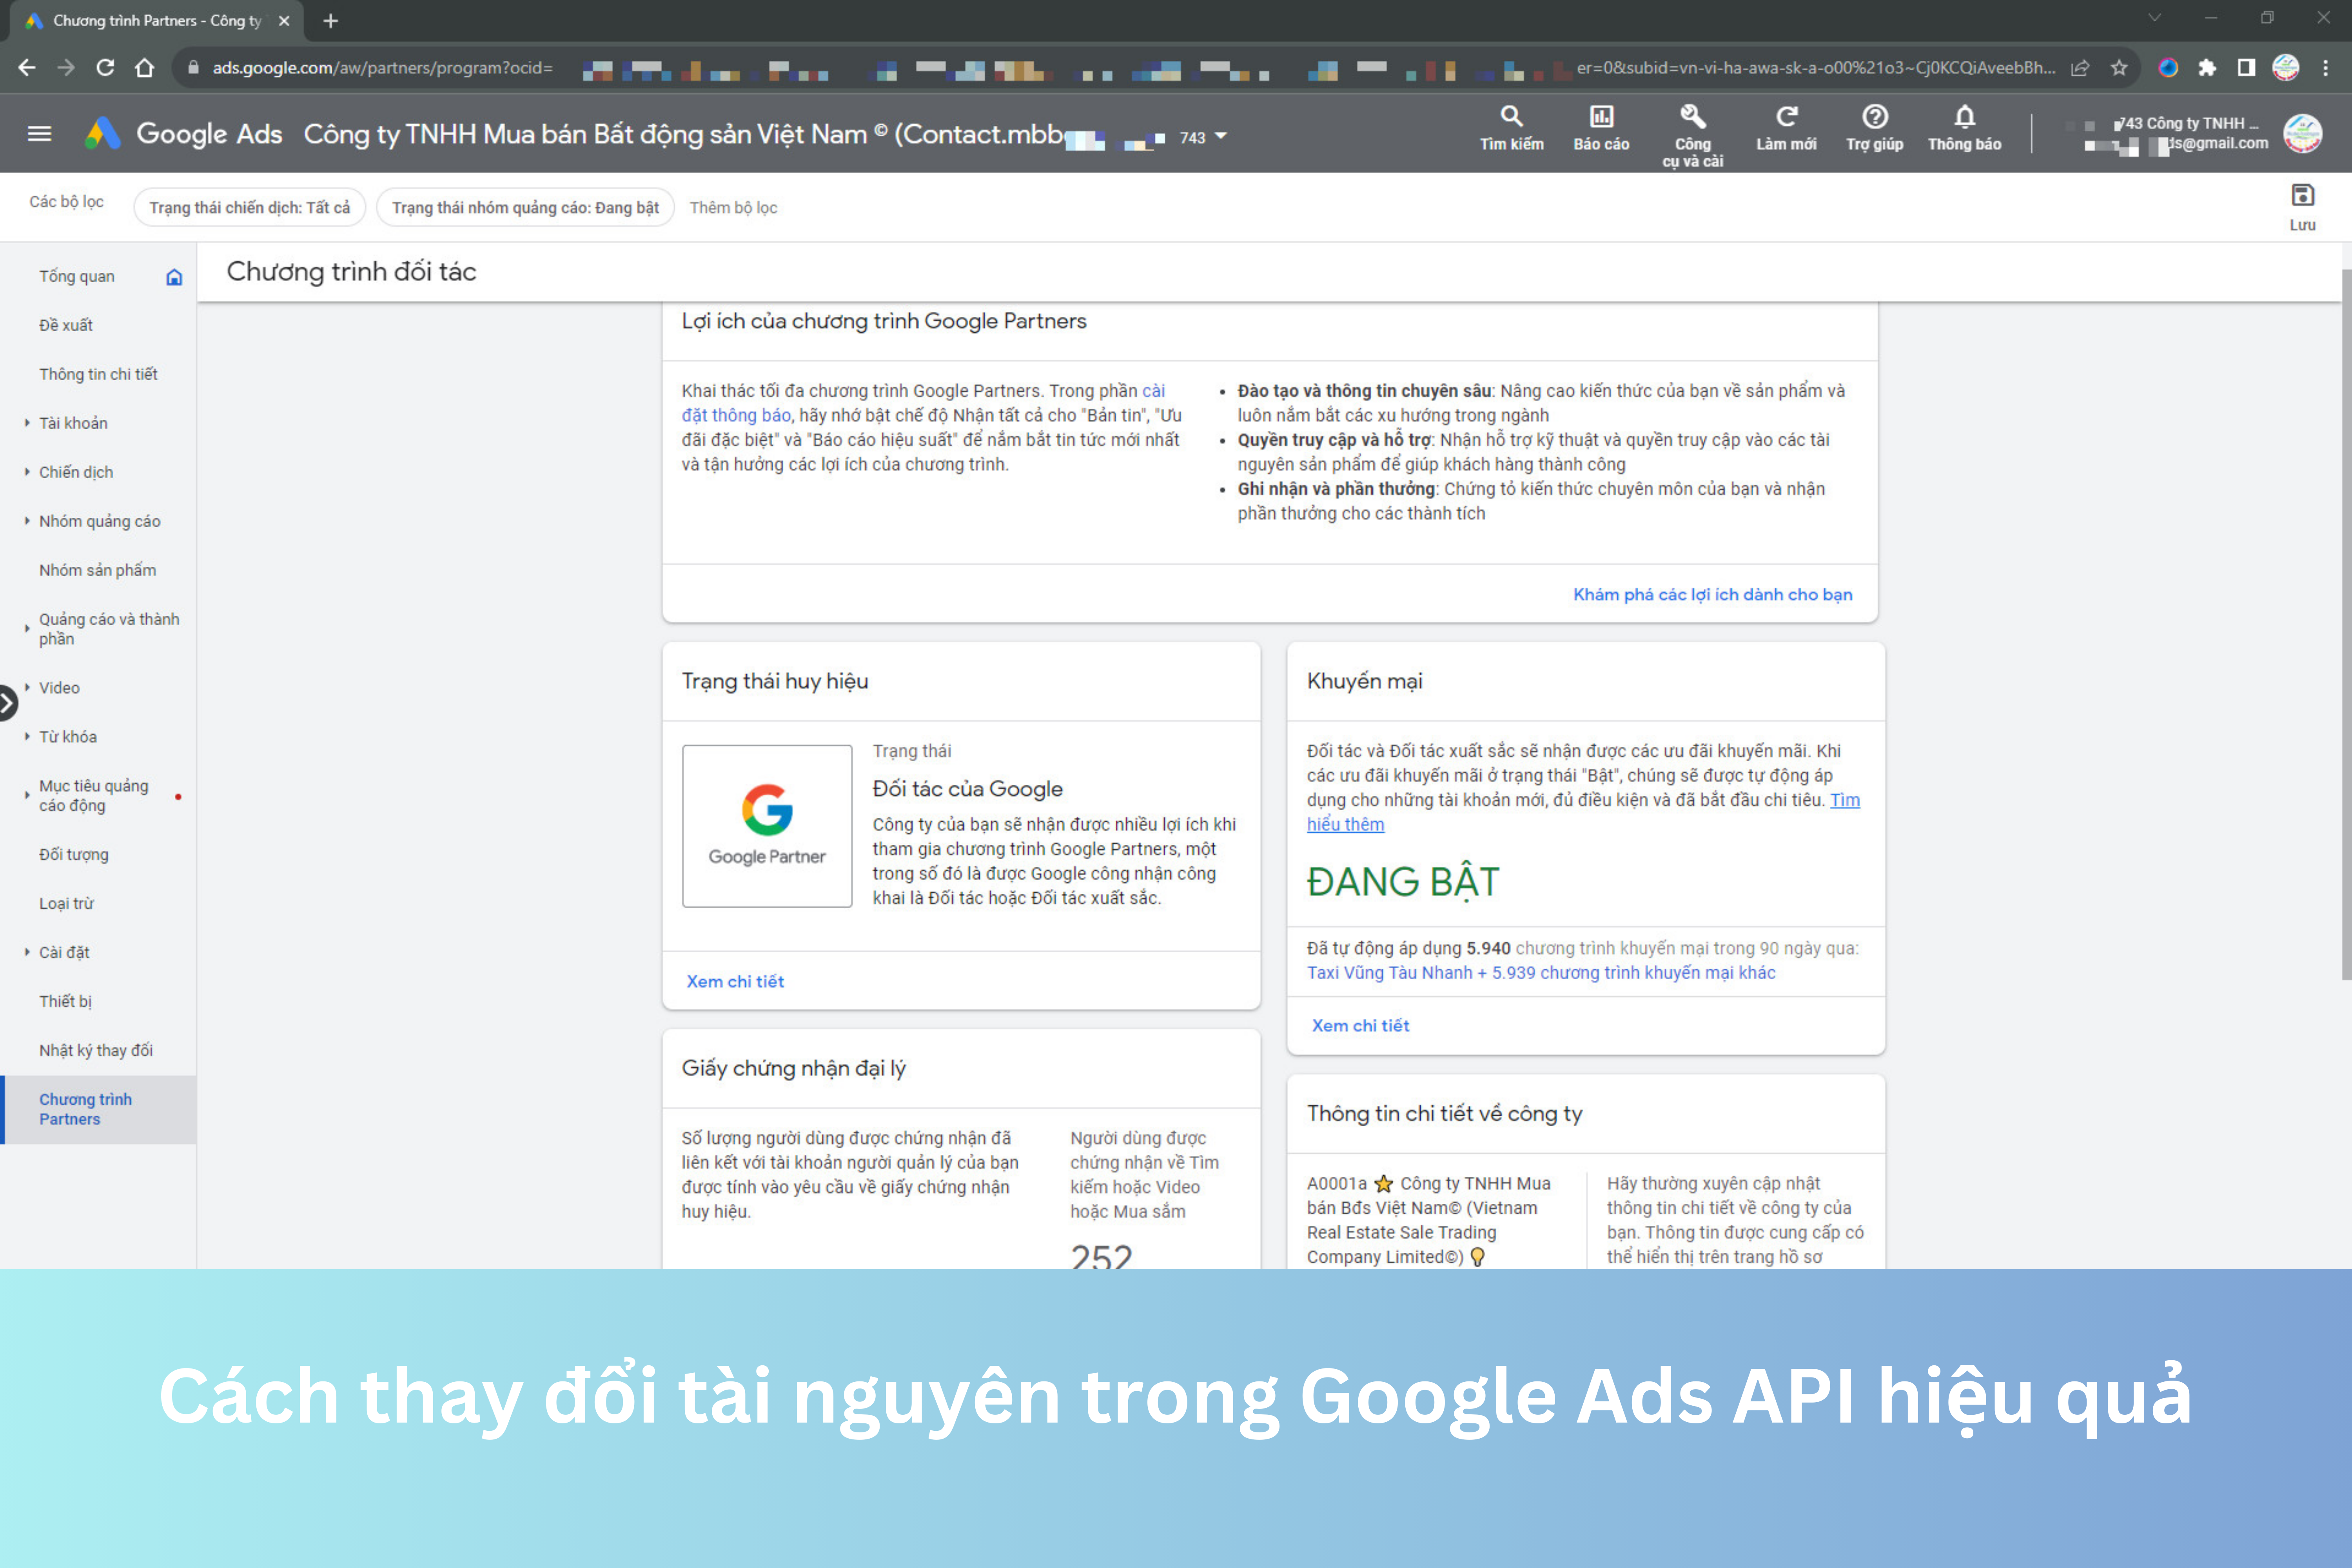Open the browser side panel icon
This screenshot has height=1568, width=2352.
pos(2246,68)
